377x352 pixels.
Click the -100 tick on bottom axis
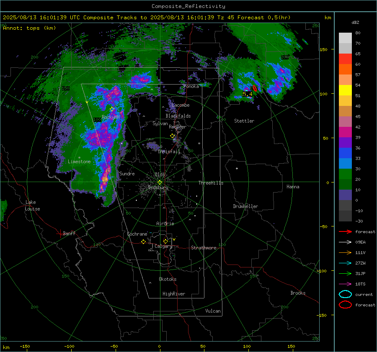coord(69,346)
